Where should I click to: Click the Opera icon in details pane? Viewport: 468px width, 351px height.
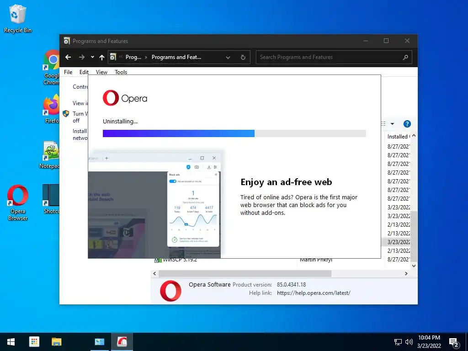click(x=170, y=290)
